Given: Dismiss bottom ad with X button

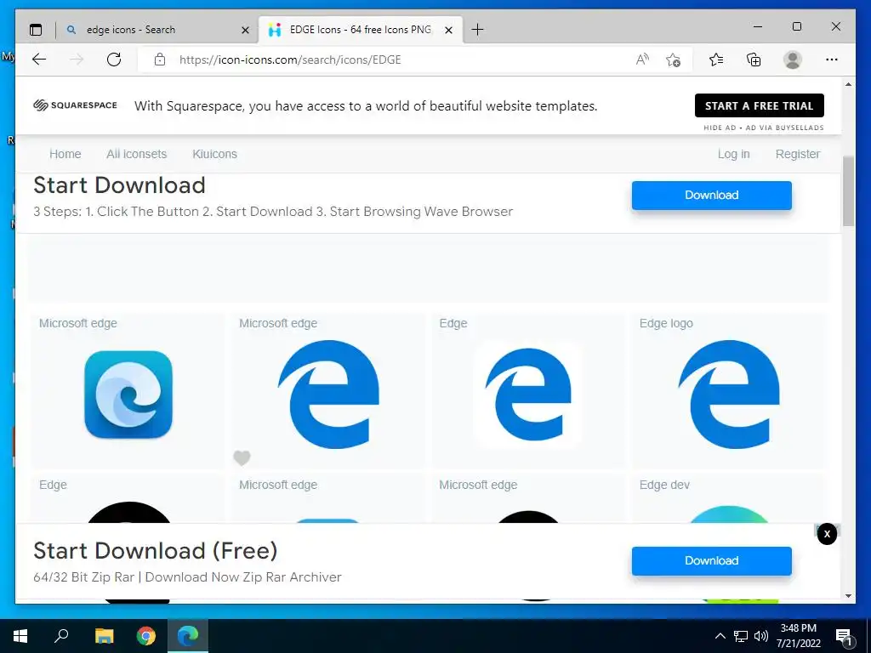Looking at the screenshot, I should (x=827, y=534).
